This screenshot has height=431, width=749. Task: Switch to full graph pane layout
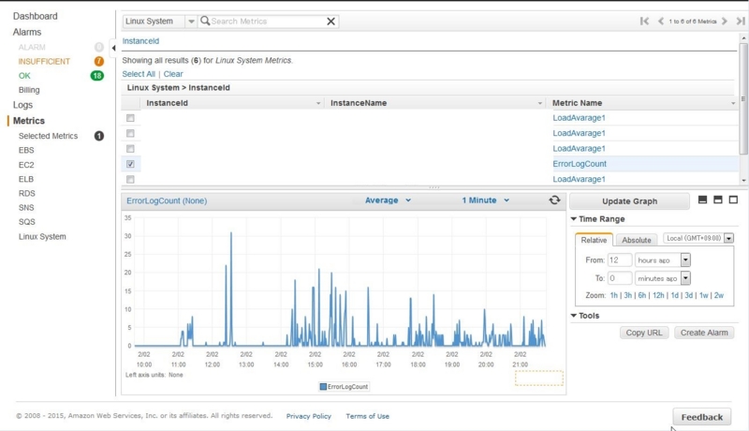click(x=733, y=200)
